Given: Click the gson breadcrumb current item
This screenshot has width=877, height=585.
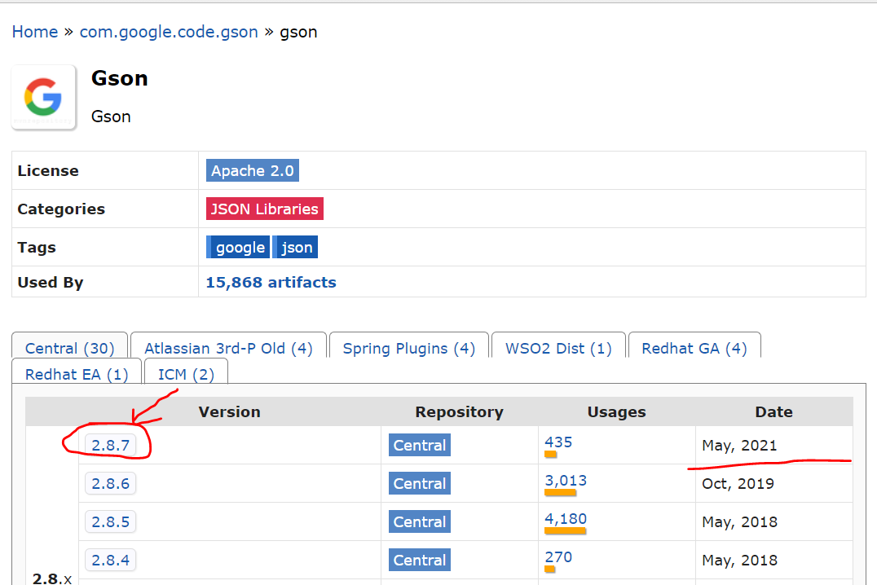Looking at the screenshot, I should point(298,32).
